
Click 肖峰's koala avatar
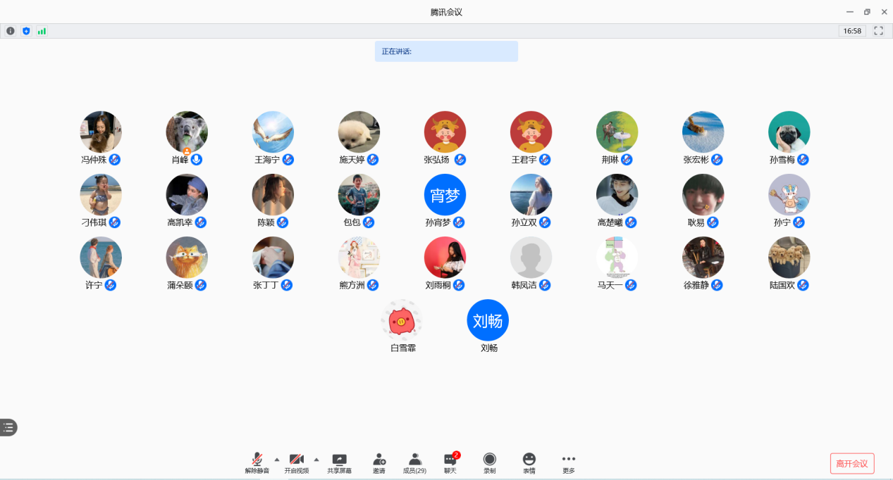[x=187, y=132]
